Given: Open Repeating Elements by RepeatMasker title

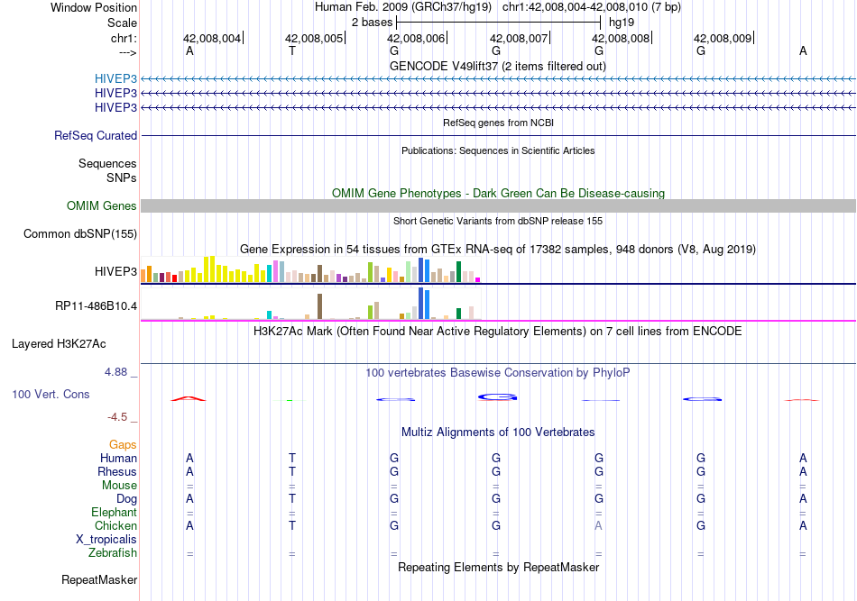Looking at the screenshot, I should (x=498, y=568).
